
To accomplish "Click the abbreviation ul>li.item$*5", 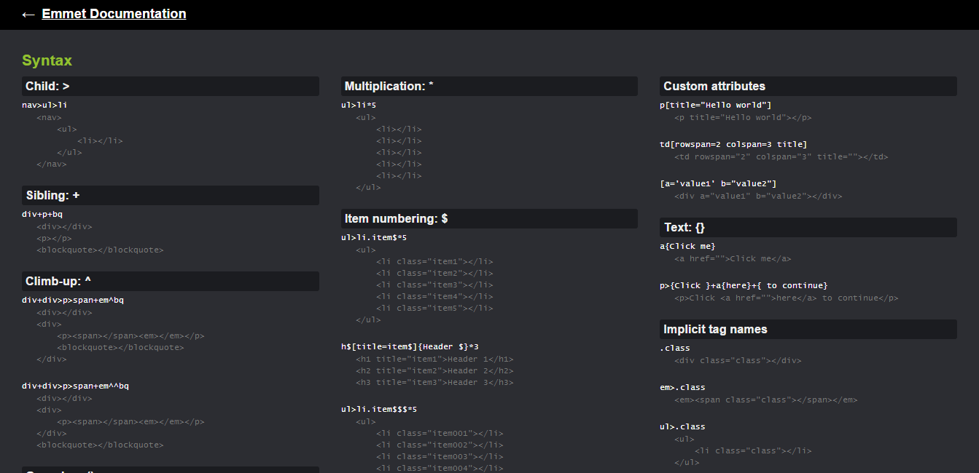I will [x=374, y=237].
